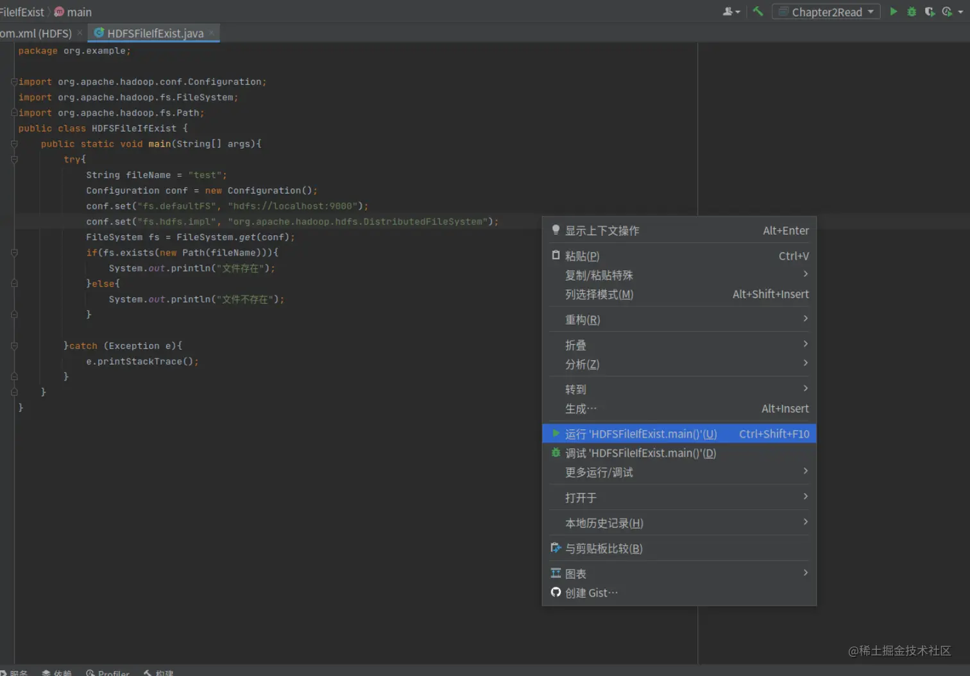
Task: Click the "hdfs://localhost:9000" string
Action: click(293, 206)
